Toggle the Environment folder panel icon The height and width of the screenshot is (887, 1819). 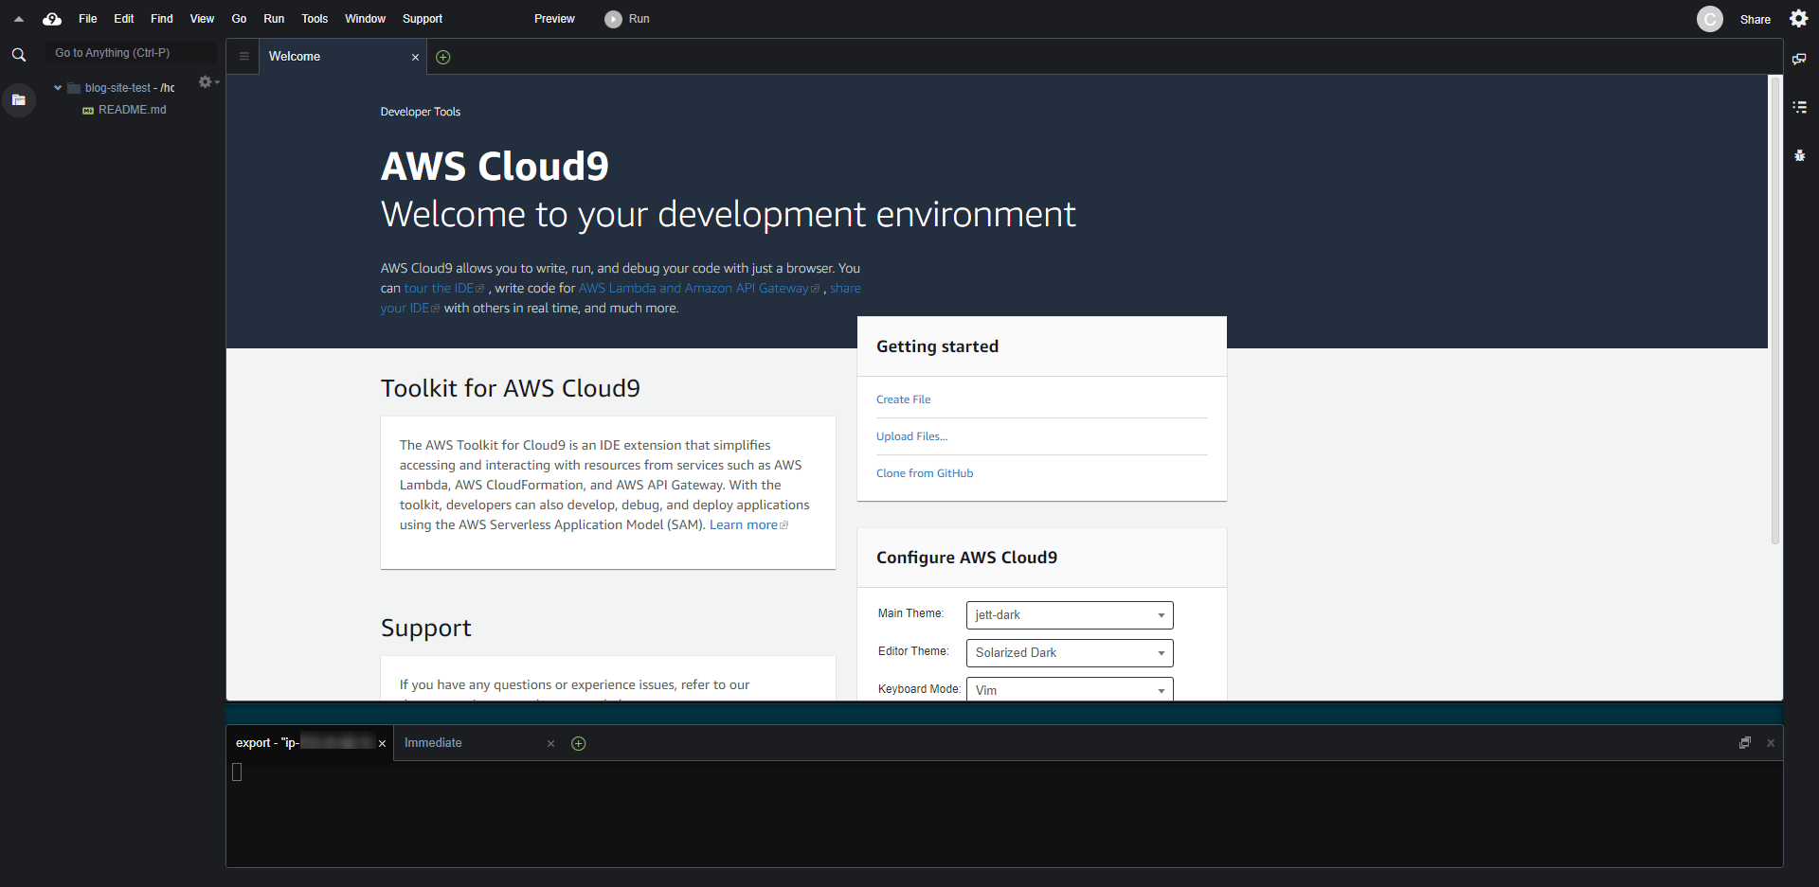click(x=18, y=99)
